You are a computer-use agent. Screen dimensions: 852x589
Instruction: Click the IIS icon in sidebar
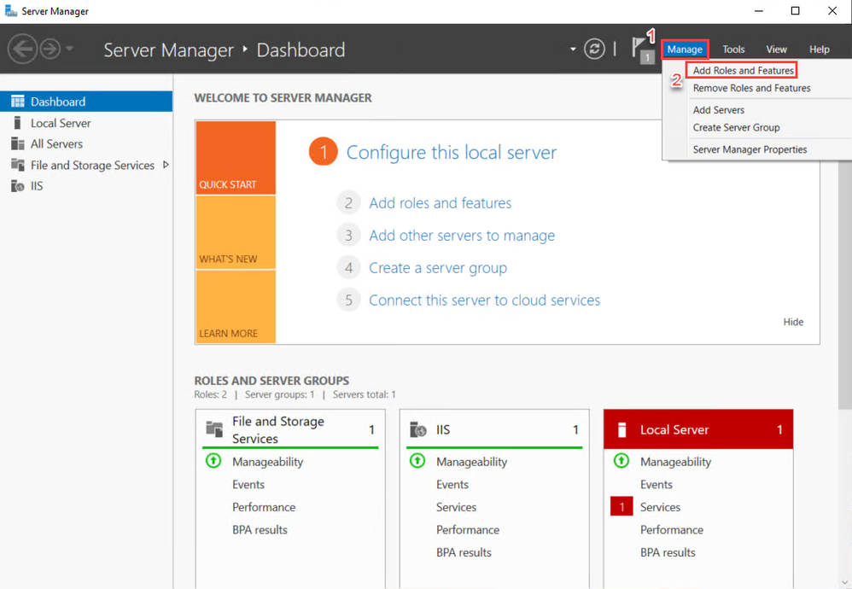17,186
